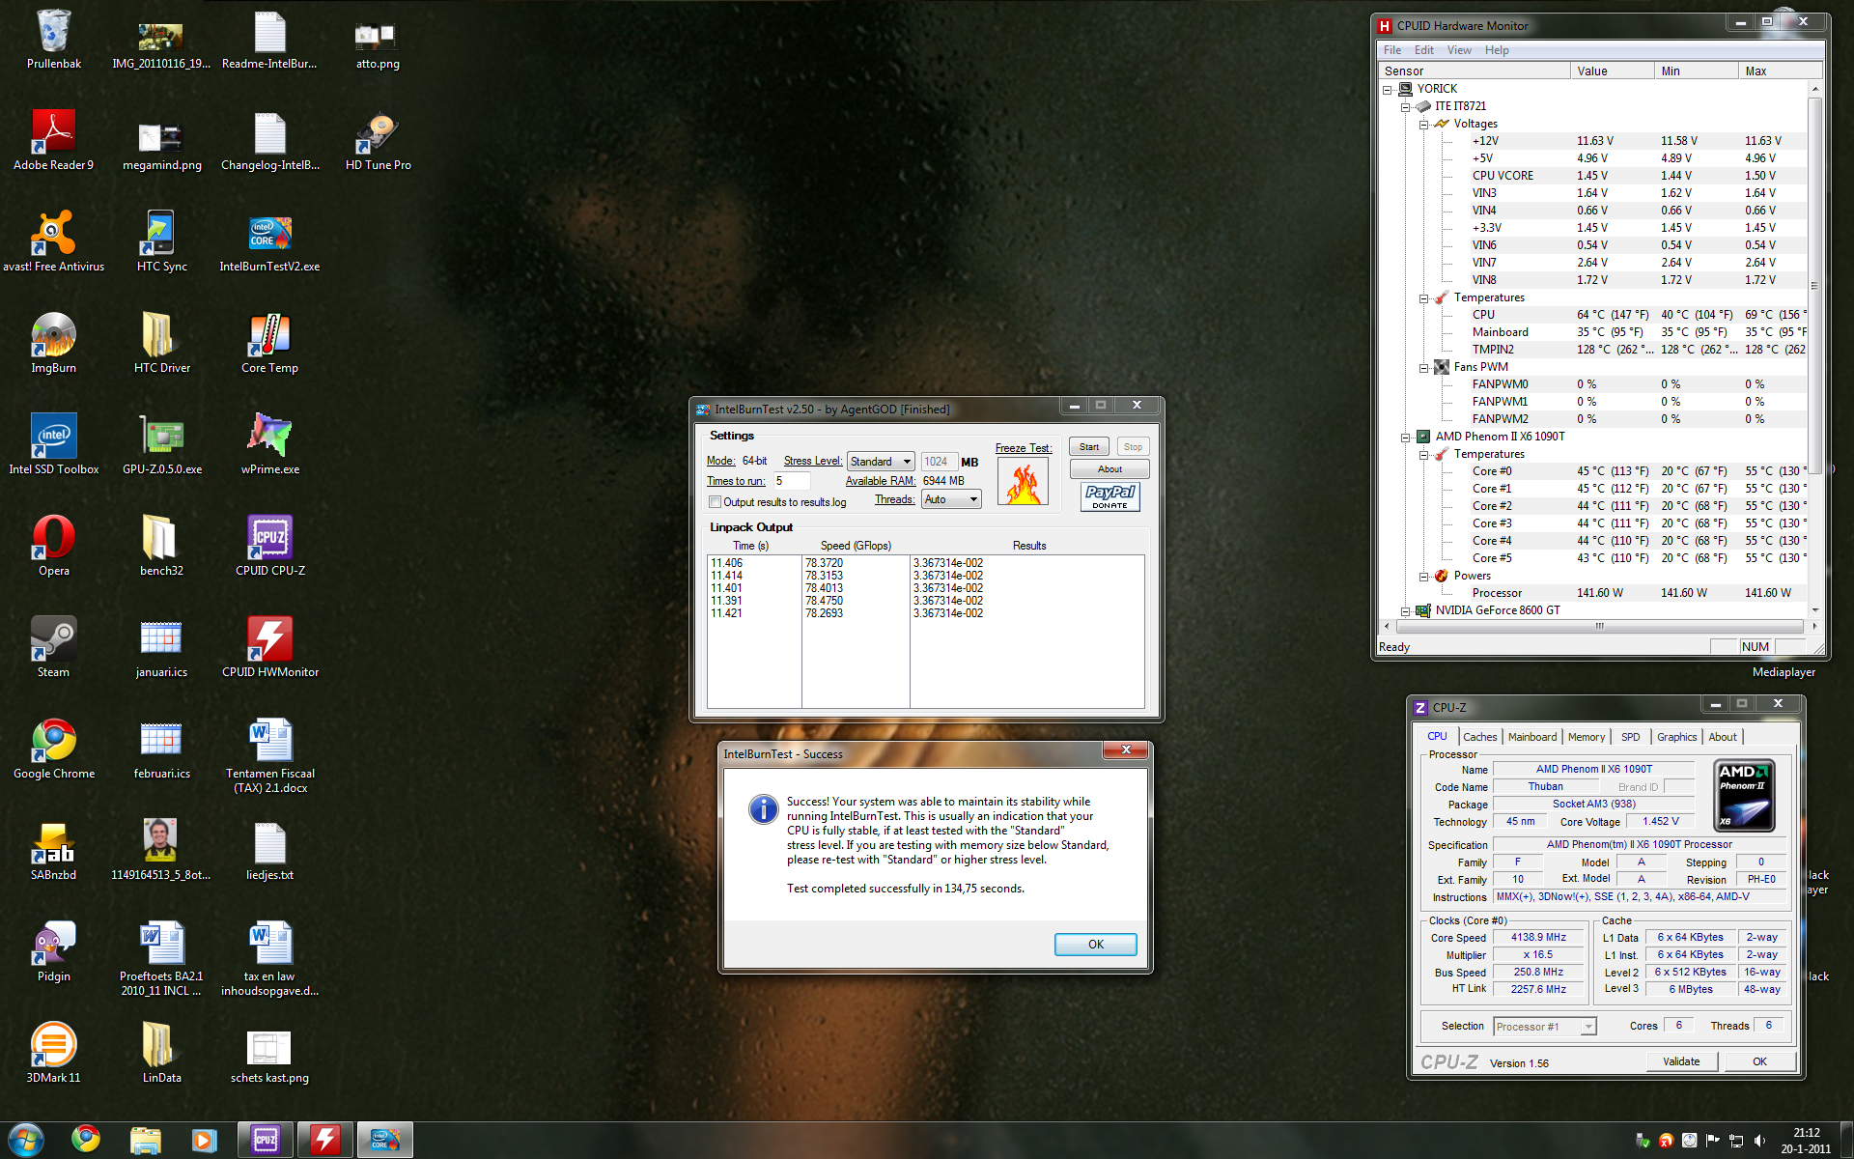Click Validate button in CPU-Z
The height and width of the screenshot is (1159, 1854).
[1681, 1061]
